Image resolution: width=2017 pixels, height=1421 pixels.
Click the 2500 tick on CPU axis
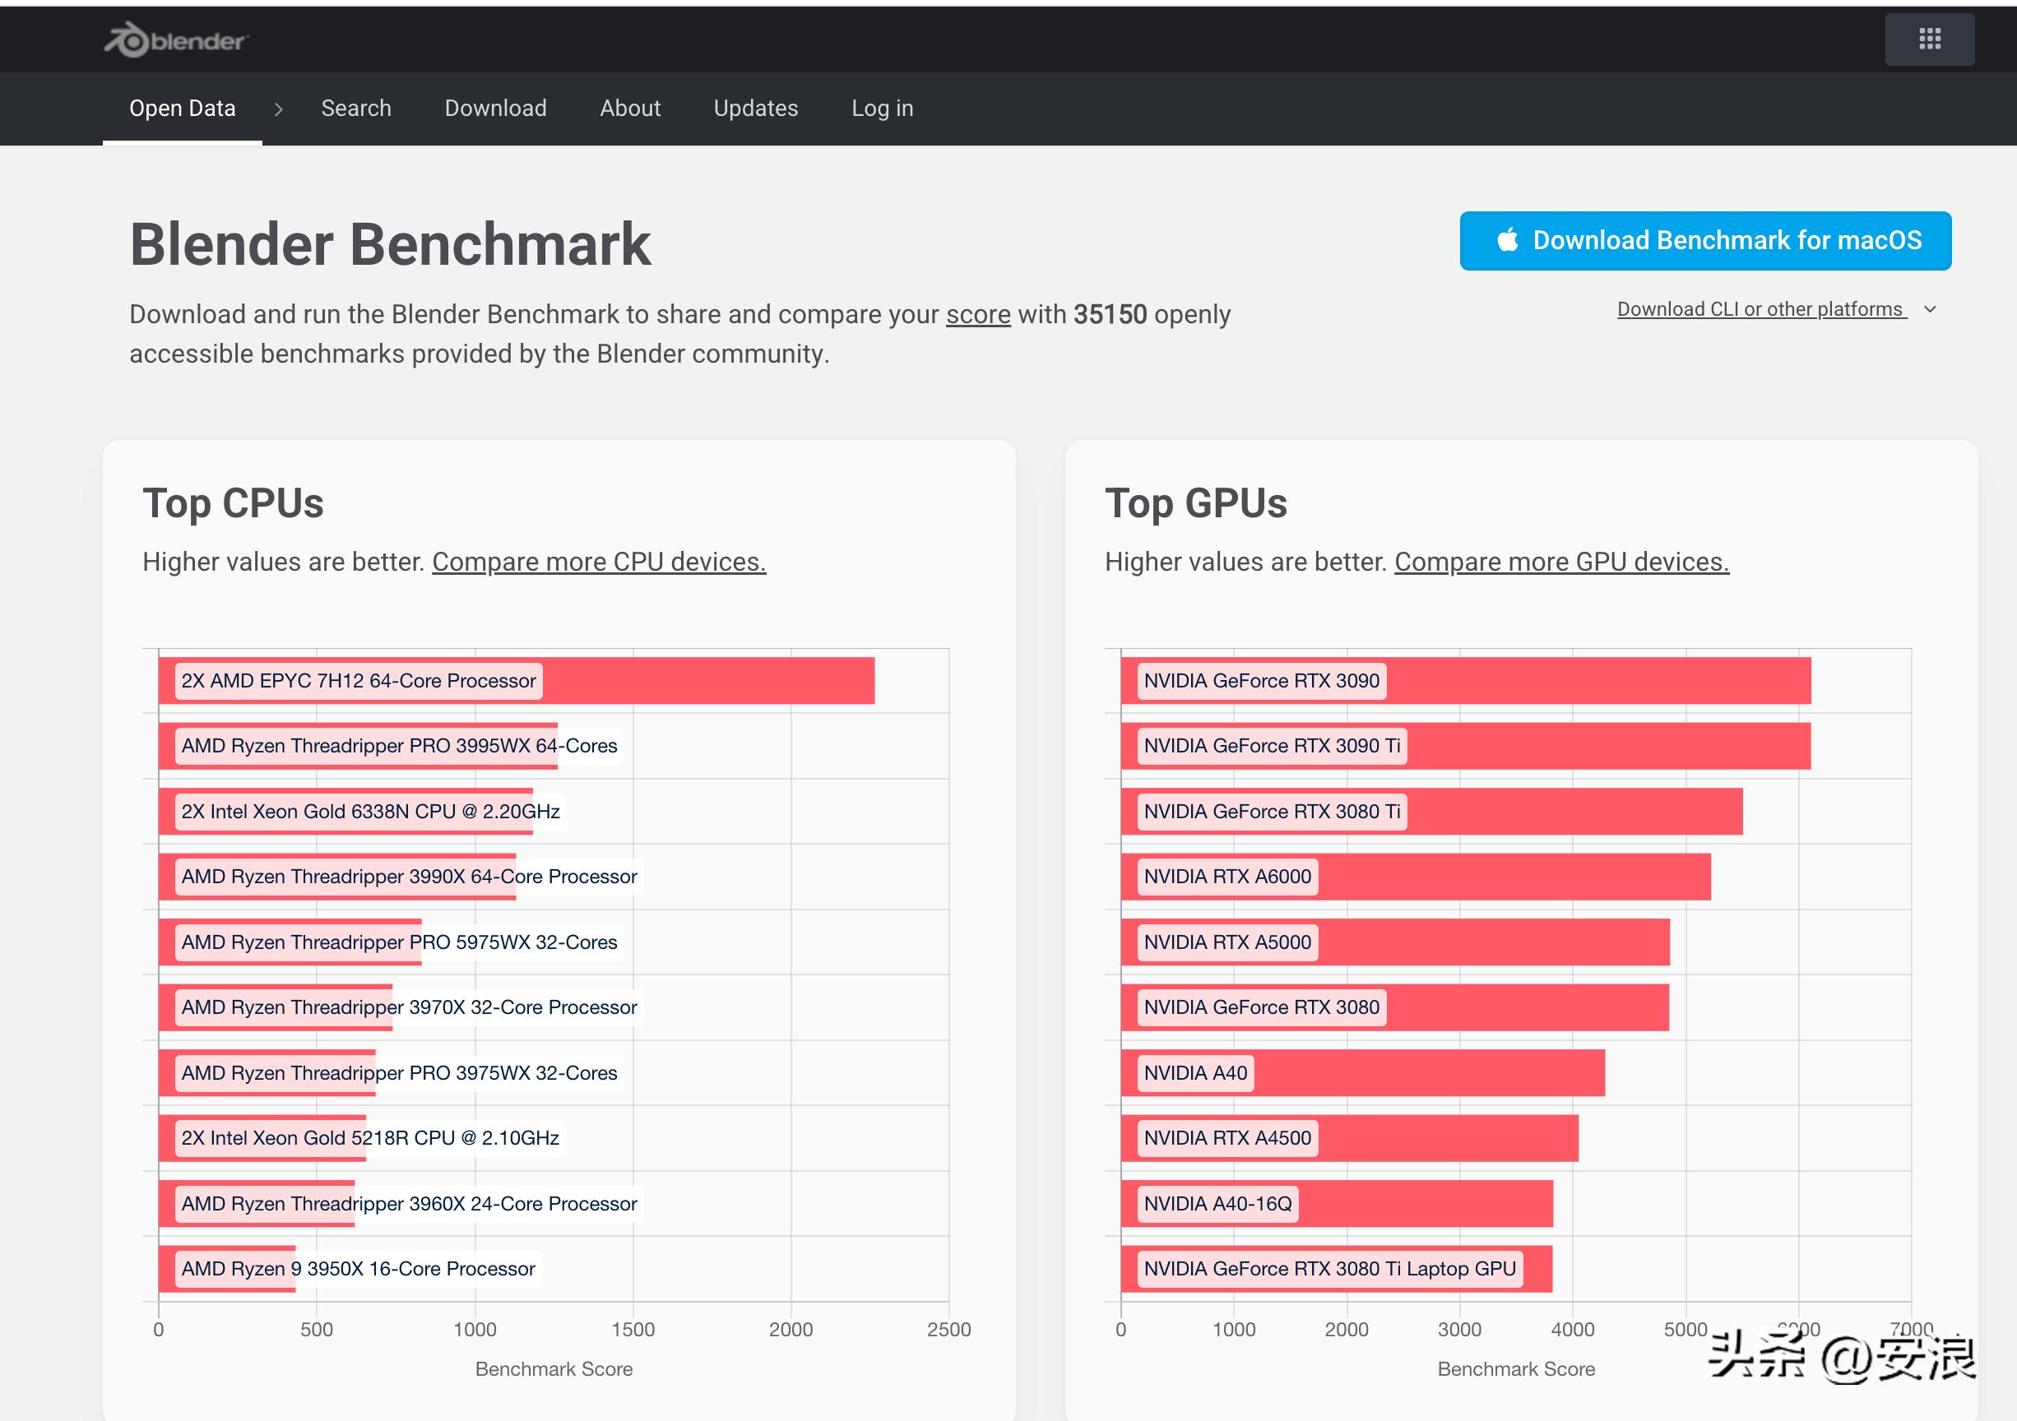click(948, 1330)
